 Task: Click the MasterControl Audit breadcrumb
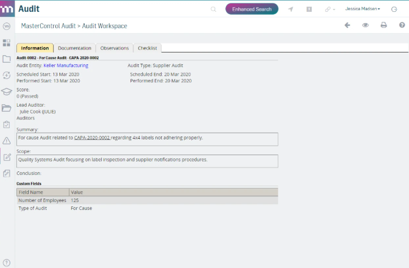[x=48, y=26]
